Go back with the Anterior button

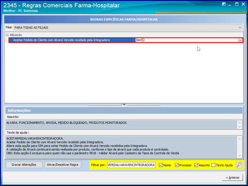point(232,177)
